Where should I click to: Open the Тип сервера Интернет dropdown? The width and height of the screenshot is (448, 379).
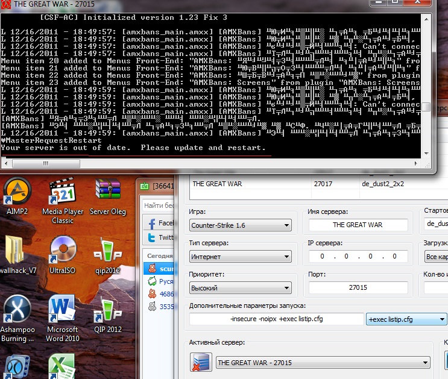(x=241, y=257)
